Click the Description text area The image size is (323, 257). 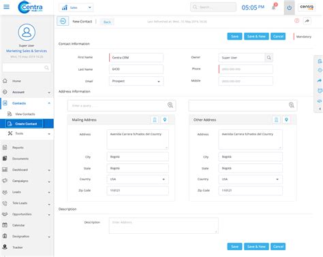point(164,226)
